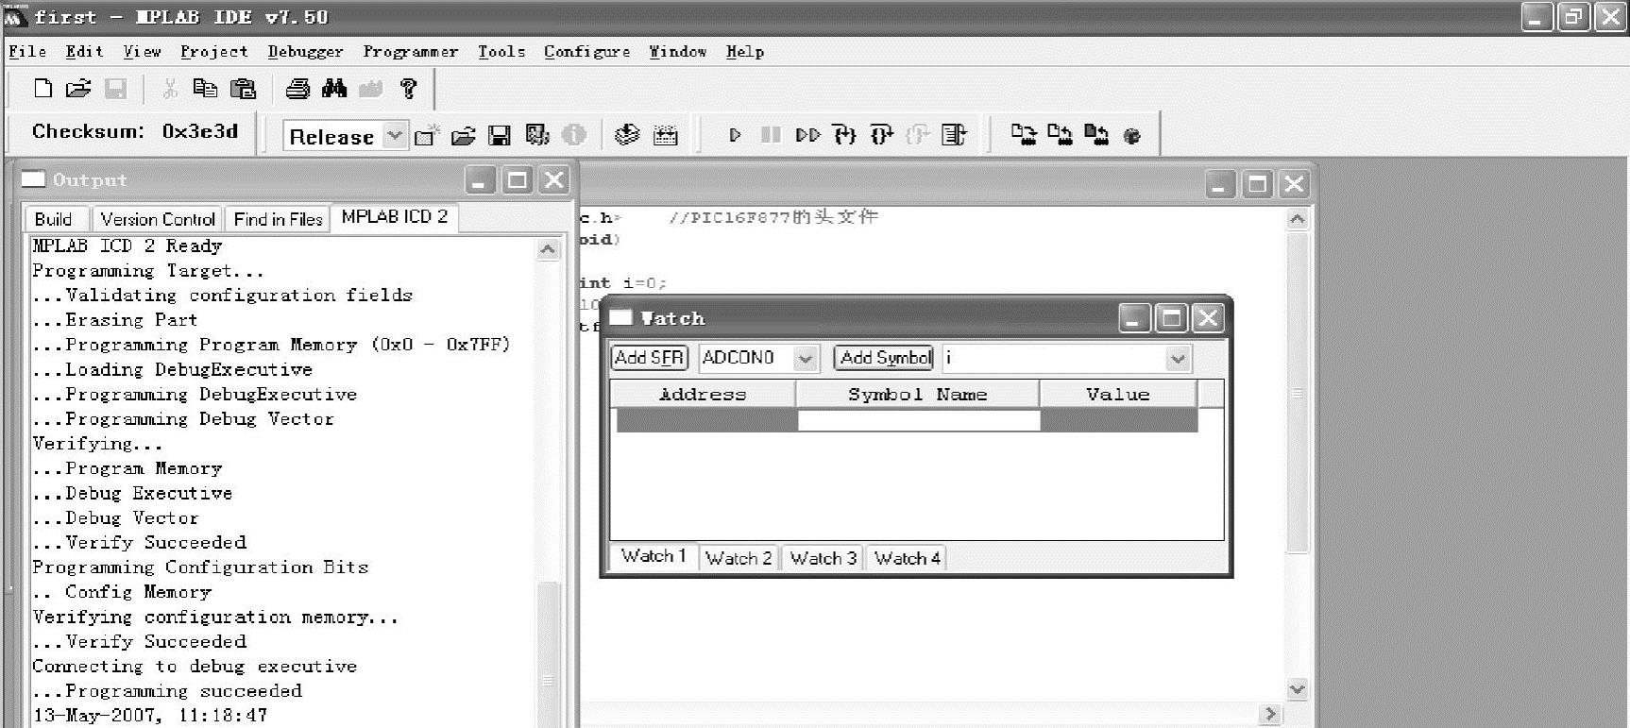The image size is (1630, 728).
Task: Open the symbol dropdown showing i
Action: (x=1177, y=358)
